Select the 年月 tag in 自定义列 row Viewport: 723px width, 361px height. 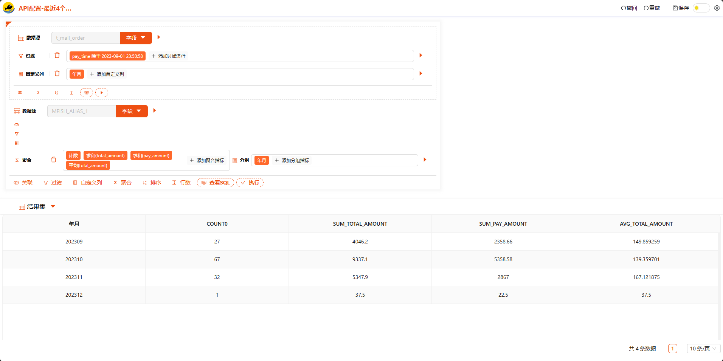pyautogui.click(x=77, y=74)
